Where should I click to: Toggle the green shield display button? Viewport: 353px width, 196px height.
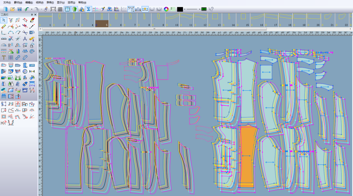click(75, 9)
